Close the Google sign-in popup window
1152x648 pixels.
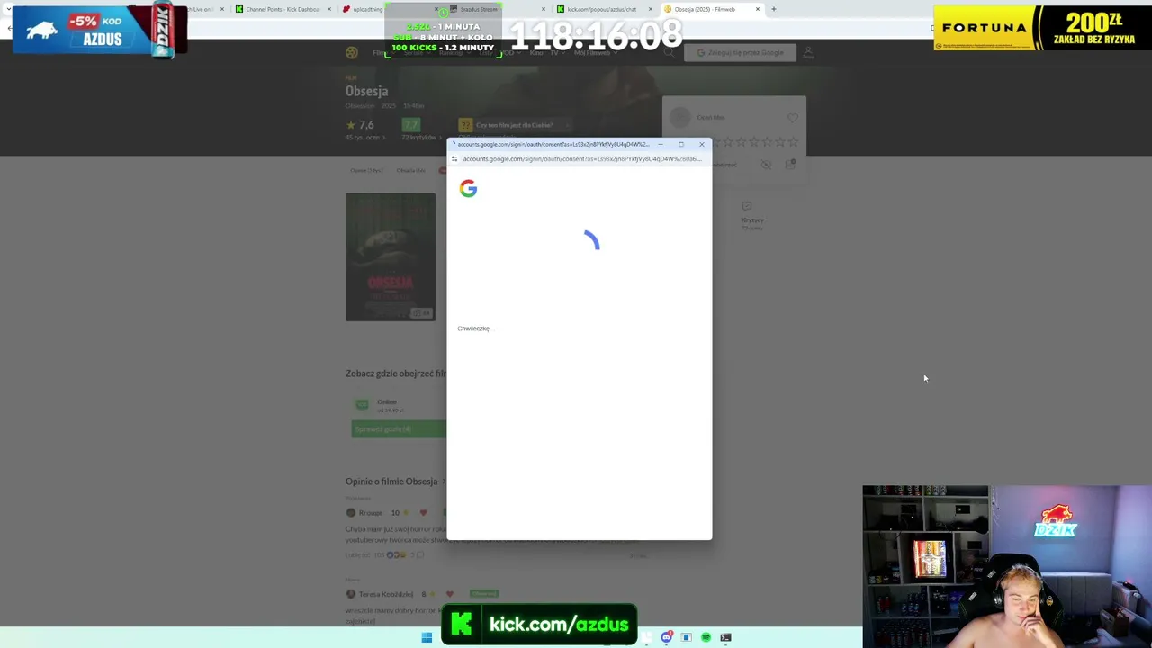pyautogui.click(x=702, y=144)
